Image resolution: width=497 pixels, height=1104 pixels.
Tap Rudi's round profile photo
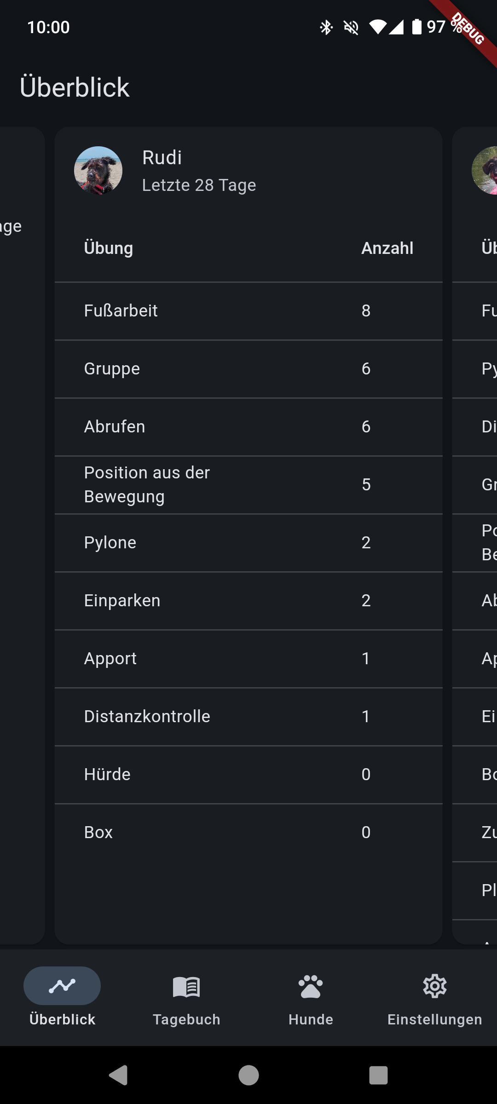[x=98, y=171]
